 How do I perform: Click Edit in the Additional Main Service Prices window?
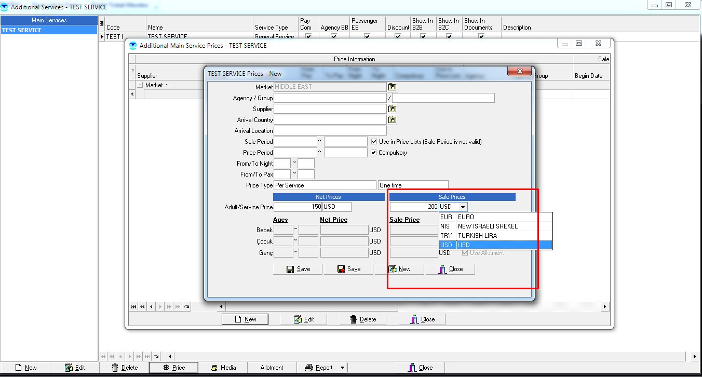[304, 319]
